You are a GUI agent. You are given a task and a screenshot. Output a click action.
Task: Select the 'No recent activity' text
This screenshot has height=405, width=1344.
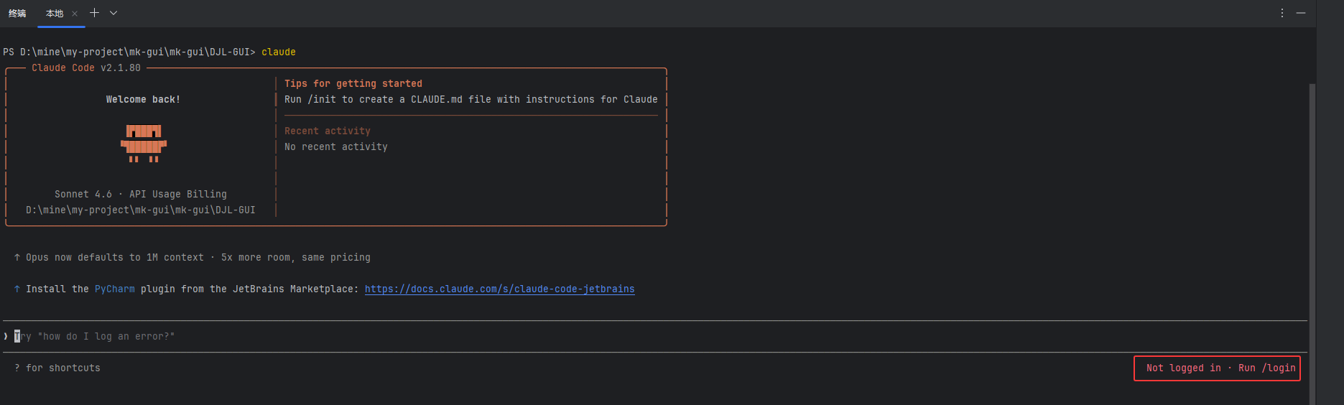(336, 147)
